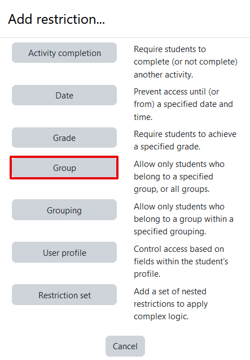Dismiss the dialog with the Cancel button
This screenshot has height=360, width=250.
click(x=125, y=346)
